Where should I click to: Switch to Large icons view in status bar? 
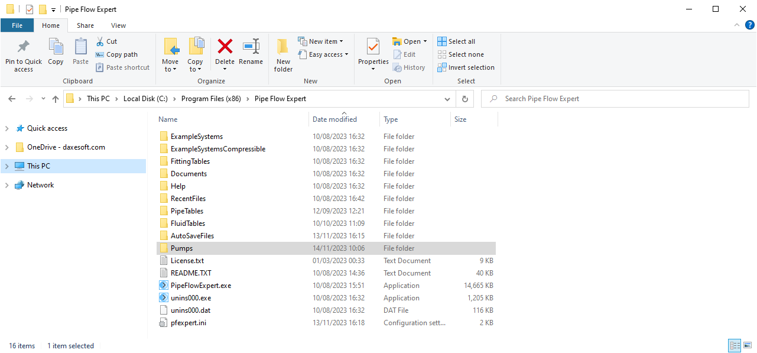pyautogui.click(x=748, y=346)
